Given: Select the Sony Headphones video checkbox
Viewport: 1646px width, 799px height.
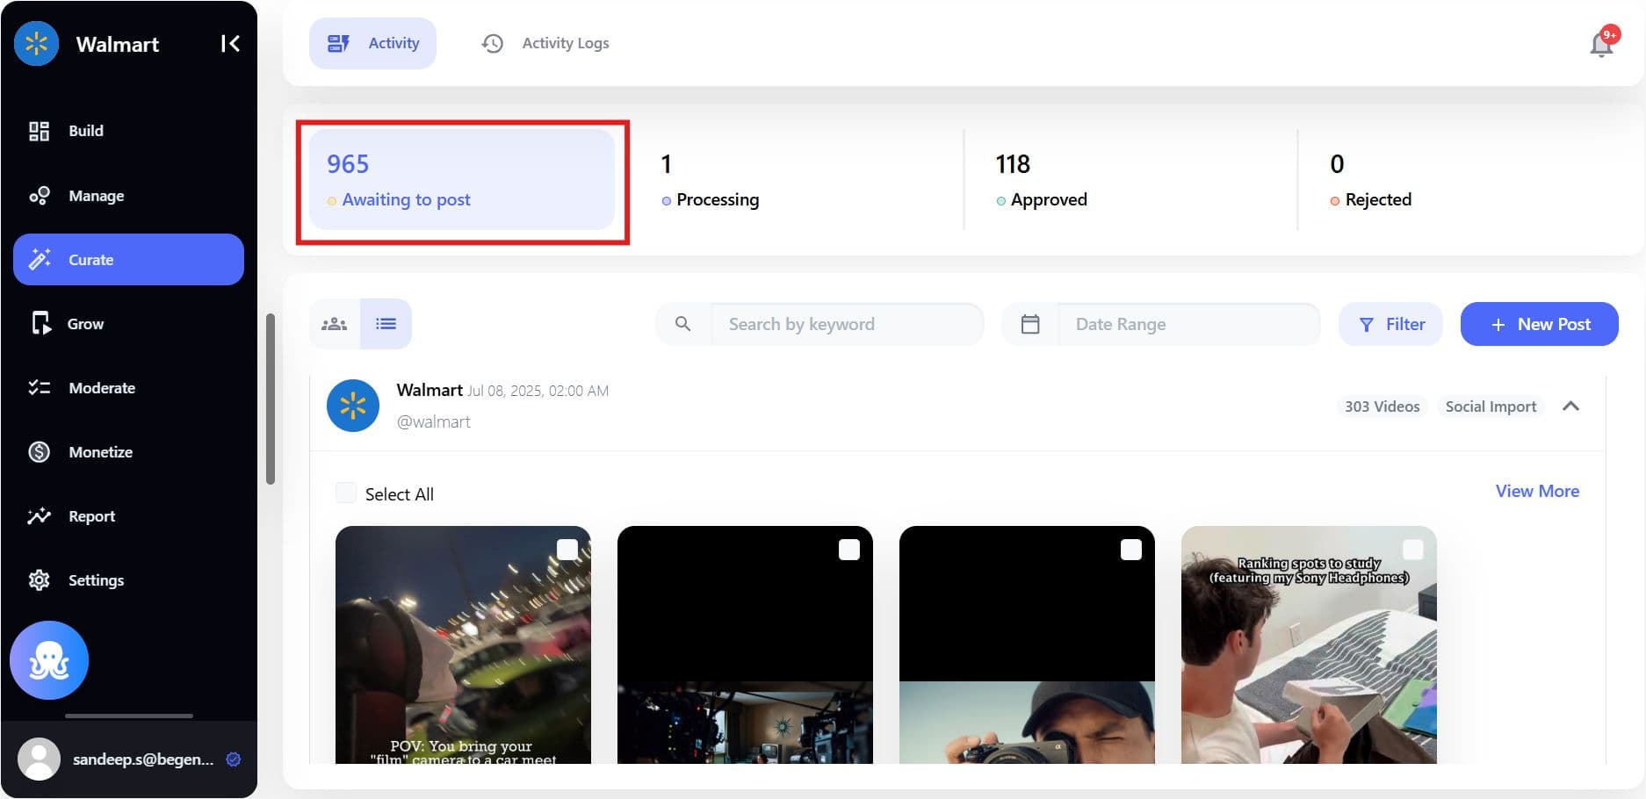Looking at the screenshot, I should point(1413,550).
